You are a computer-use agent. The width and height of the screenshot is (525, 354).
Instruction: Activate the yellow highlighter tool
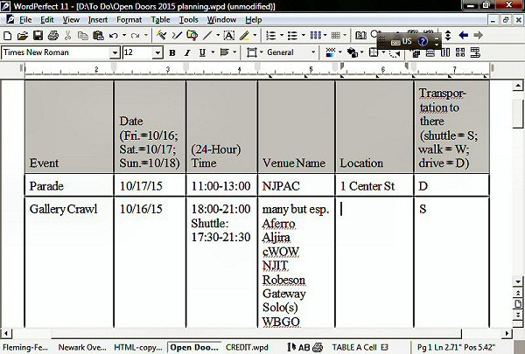point(244,36)
